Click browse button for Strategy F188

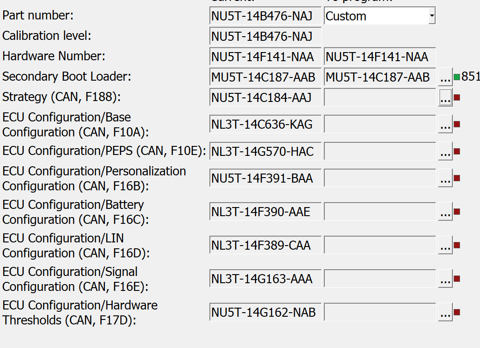tap(445, 97)
